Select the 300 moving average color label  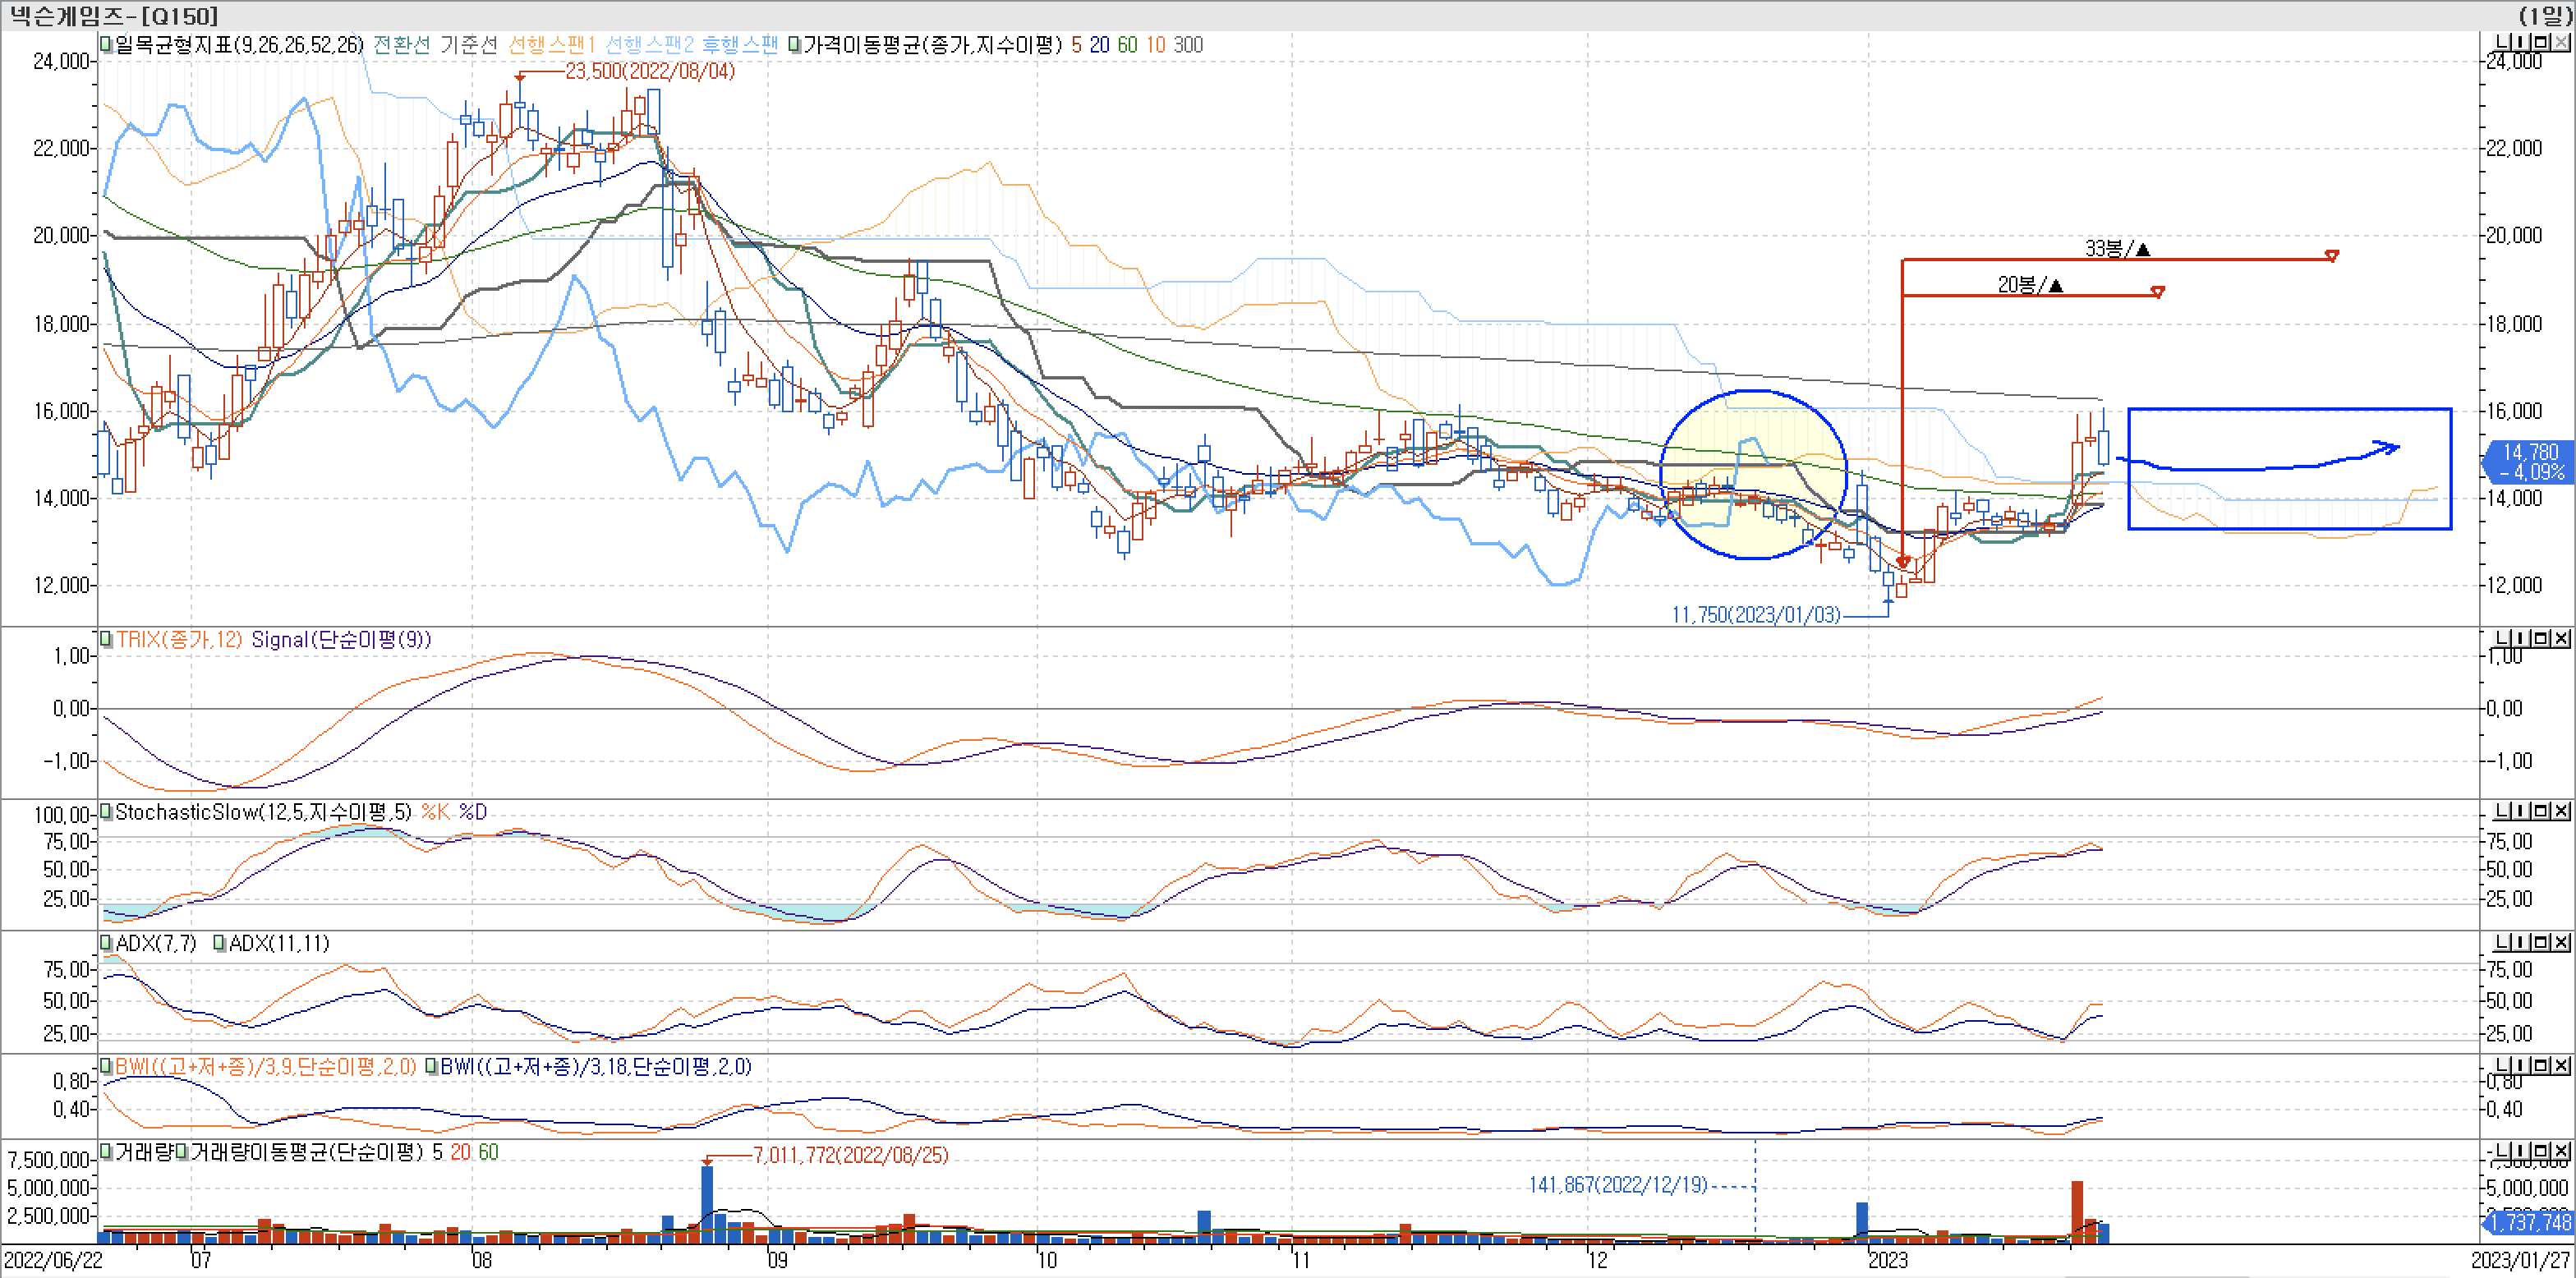click(1188, 45)
